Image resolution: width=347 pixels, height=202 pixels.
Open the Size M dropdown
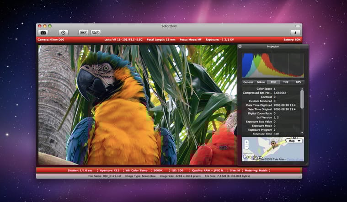coord(236,170)
